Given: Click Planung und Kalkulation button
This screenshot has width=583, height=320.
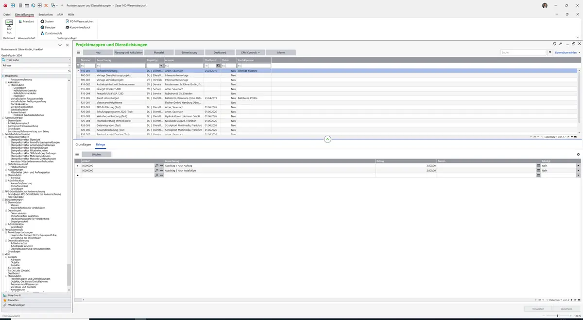Looking at the screenshot, I should 129,52.
